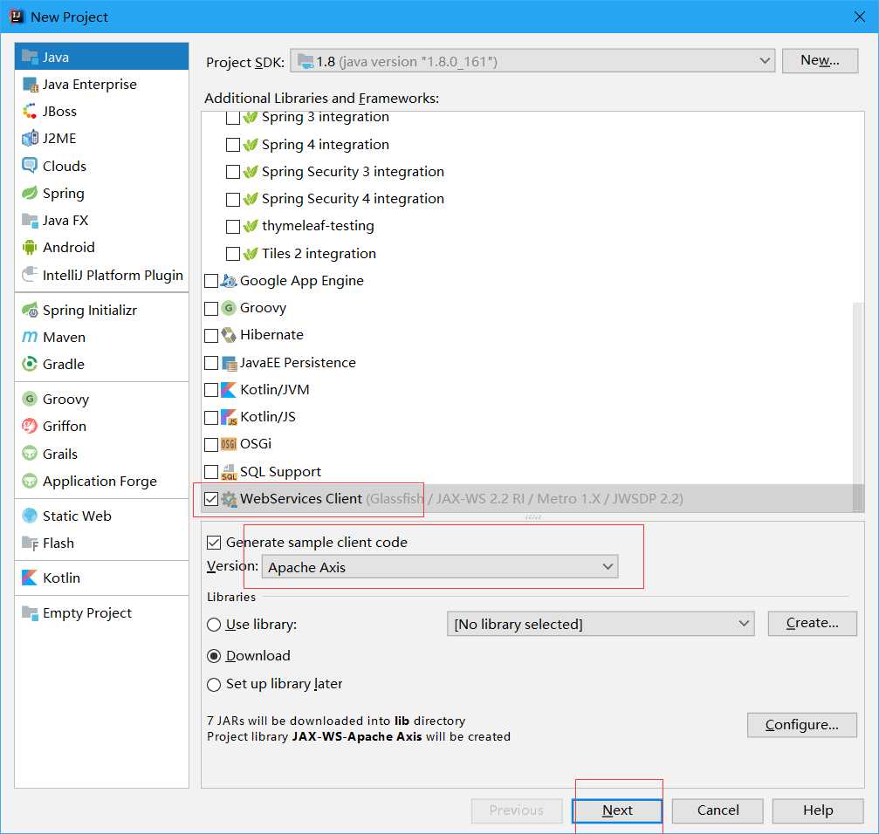This screenshot has width=879, height=834.
Task: Select the Java Enterprise project type icon
Action: tap(30, 85)
